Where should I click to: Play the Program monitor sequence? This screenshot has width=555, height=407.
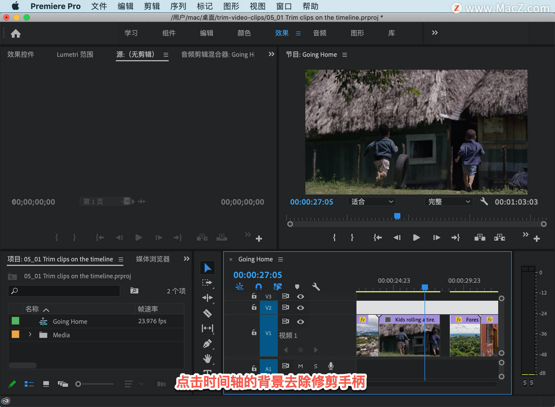pos(416,238)
